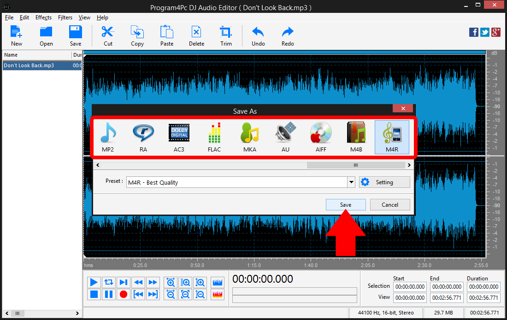The width and height of the screenshot is (507, 320).
Task: Enable repeat playback mode
Action: 108,282
